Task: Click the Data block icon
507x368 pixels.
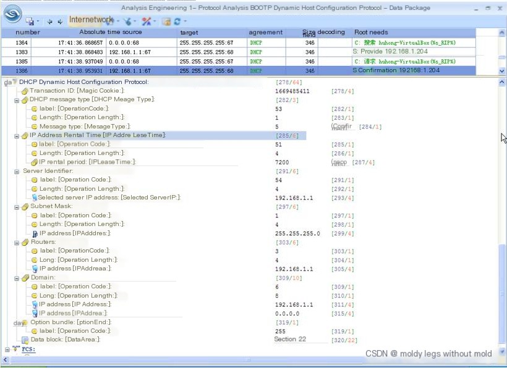Action: point(25,340)
